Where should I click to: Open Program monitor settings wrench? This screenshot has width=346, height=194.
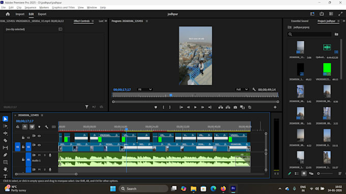[x=254, y=90]
